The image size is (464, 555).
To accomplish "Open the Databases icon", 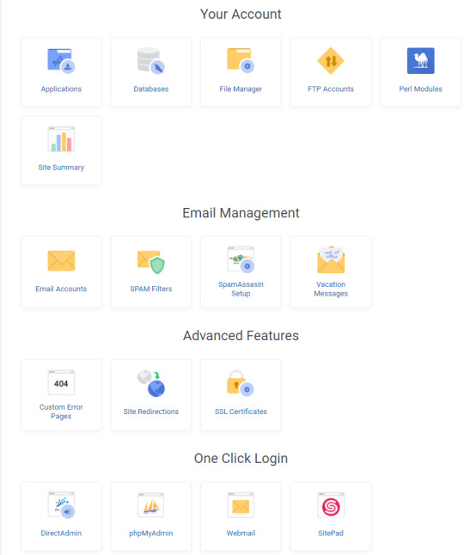I will pos(151,61).
